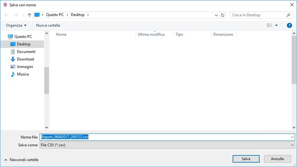Open the Organizza menu
Viewport: 297px width, 167px height.
coord(16,26)
